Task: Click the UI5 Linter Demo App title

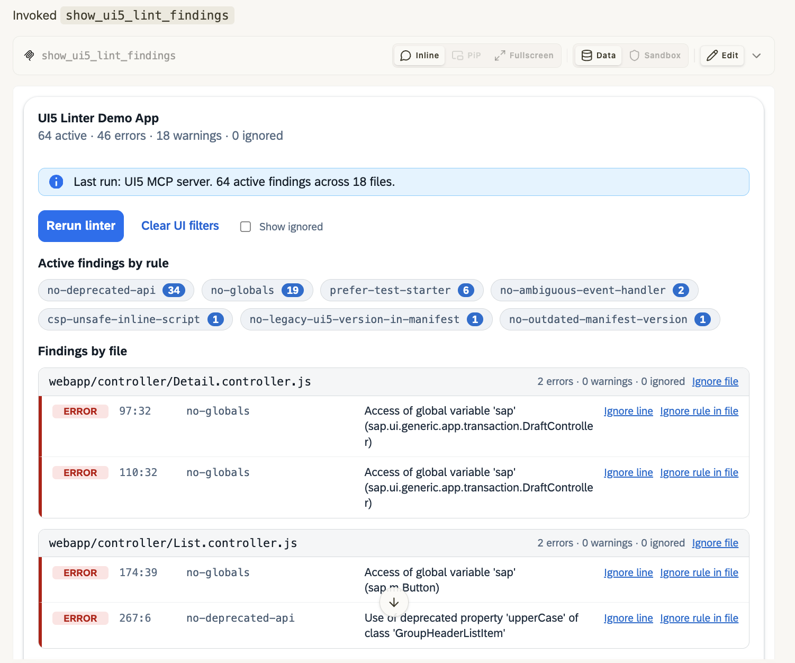Action: pos(98,118)
